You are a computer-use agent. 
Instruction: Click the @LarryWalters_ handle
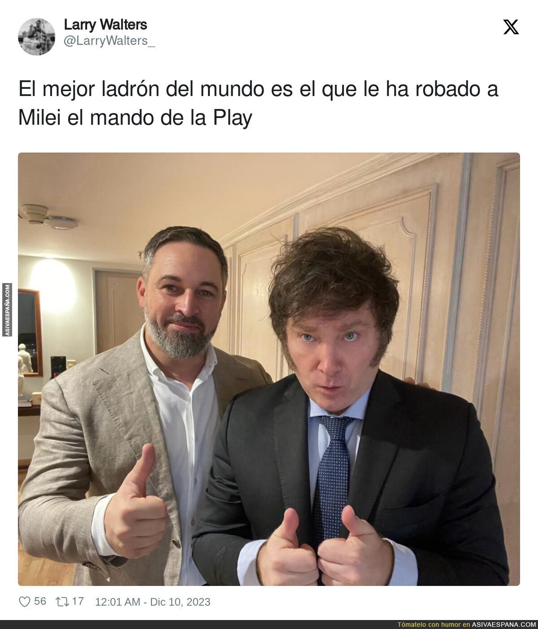coord(109,41)
